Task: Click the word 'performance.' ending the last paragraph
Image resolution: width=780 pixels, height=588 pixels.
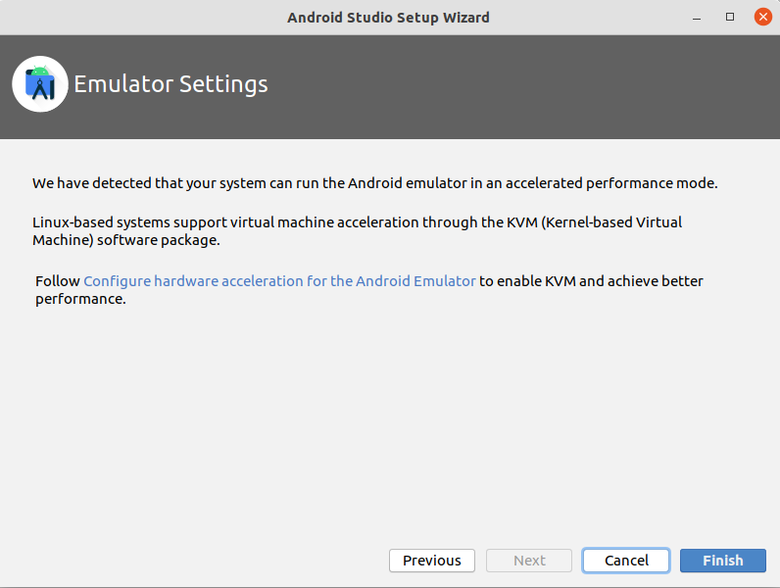Action: (80, 300)
